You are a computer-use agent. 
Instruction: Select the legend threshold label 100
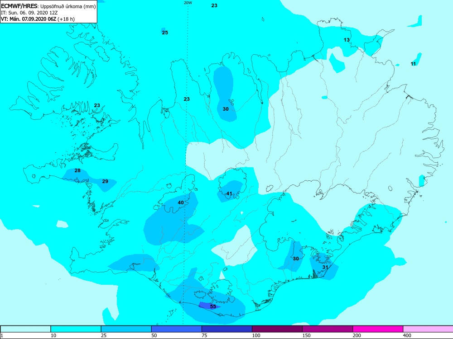(x=256, y=335)
